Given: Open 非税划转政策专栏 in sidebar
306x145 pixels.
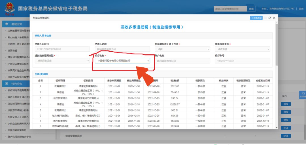Looking at the screenshot, I should [x=17, y=130].
